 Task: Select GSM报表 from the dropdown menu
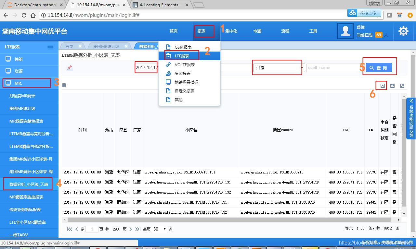click(x=189, y=47)
